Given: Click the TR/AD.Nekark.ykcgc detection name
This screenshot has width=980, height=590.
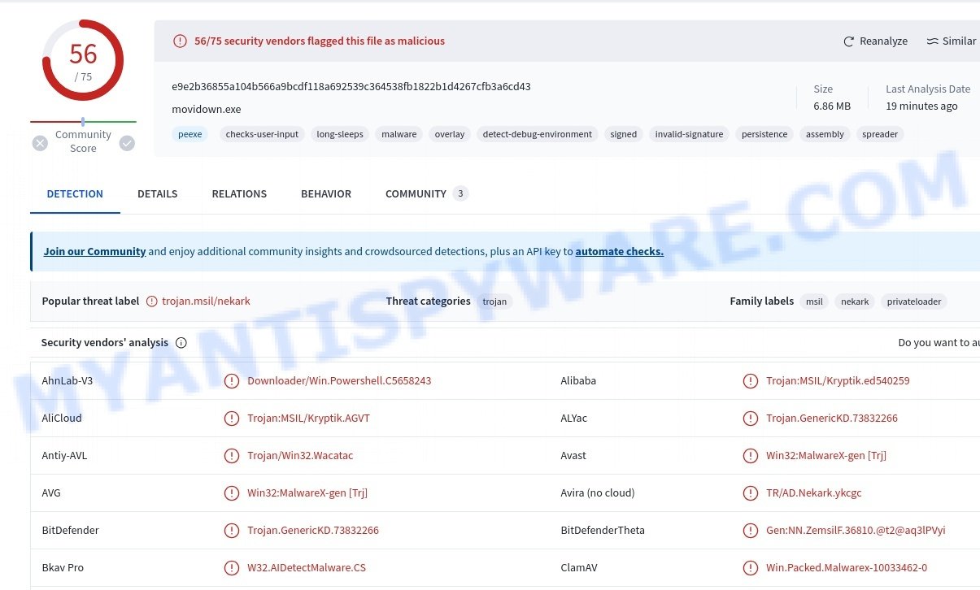Looking at the screenshot, I should [814, 493].
